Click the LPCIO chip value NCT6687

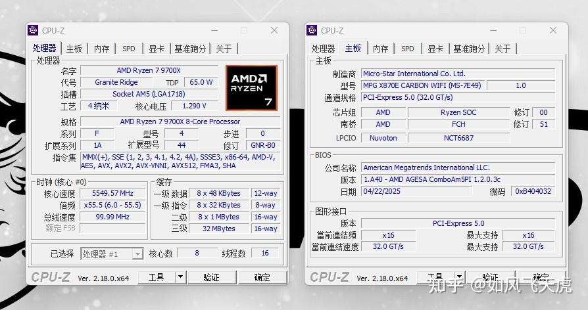[458, 138]
